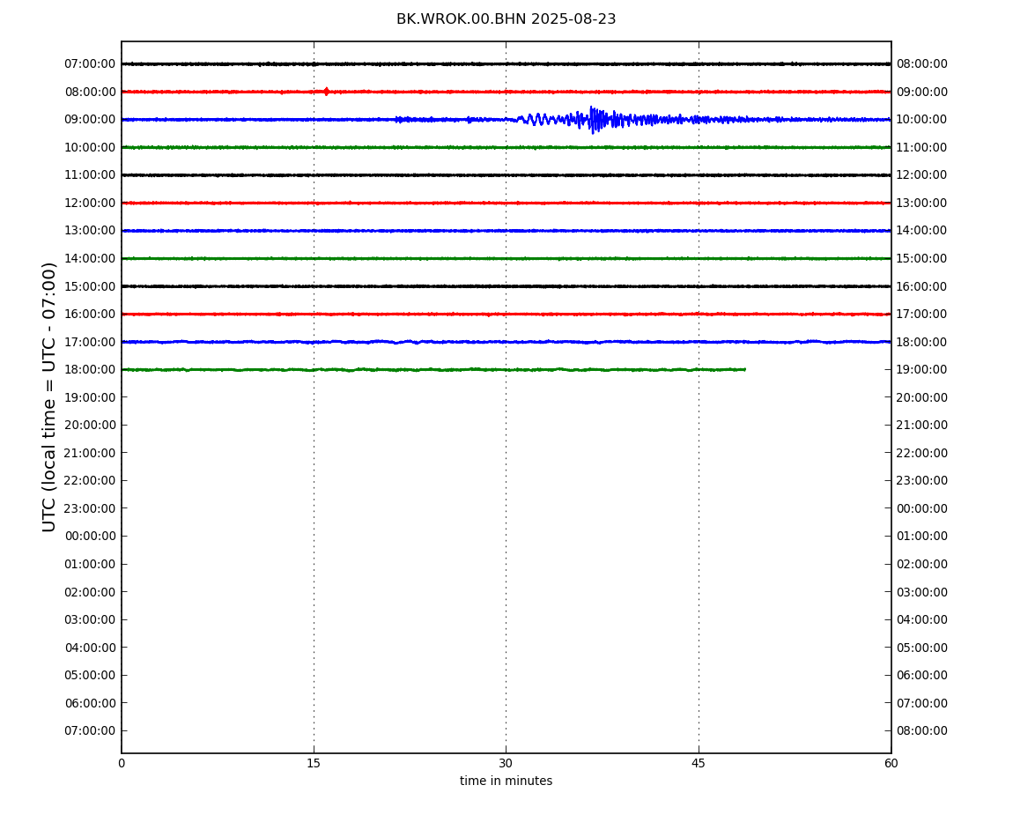The height and width of the screenshot is (837, 1013).
Task: Click the right-axis label 07:00:00
Action: coord(922,703)
